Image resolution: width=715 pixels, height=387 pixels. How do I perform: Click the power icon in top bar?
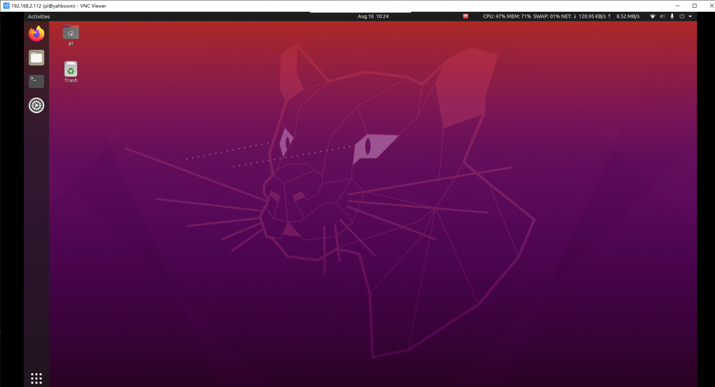point(682,16)
